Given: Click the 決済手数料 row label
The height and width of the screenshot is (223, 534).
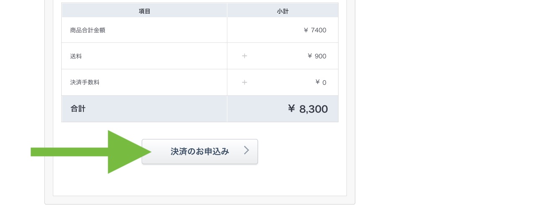Looking at the screenshot, I should [x=85, y=82].
